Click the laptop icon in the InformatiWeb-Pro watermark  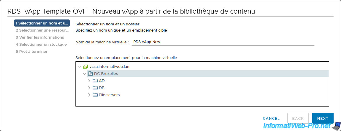click(336, 126)
